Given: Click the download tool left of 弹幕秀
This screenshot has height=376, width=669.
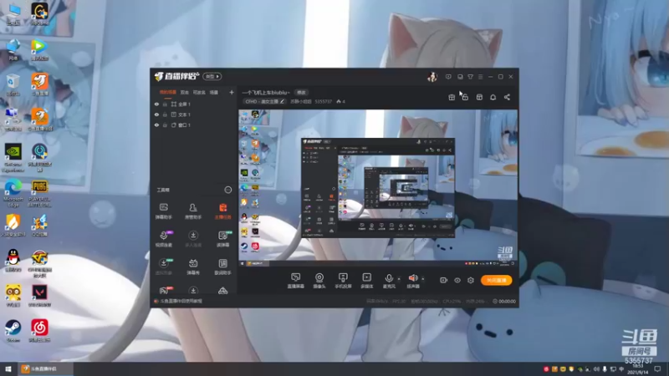Looking at the screenshot, I should pyautogui.click(x=163, y=267).
